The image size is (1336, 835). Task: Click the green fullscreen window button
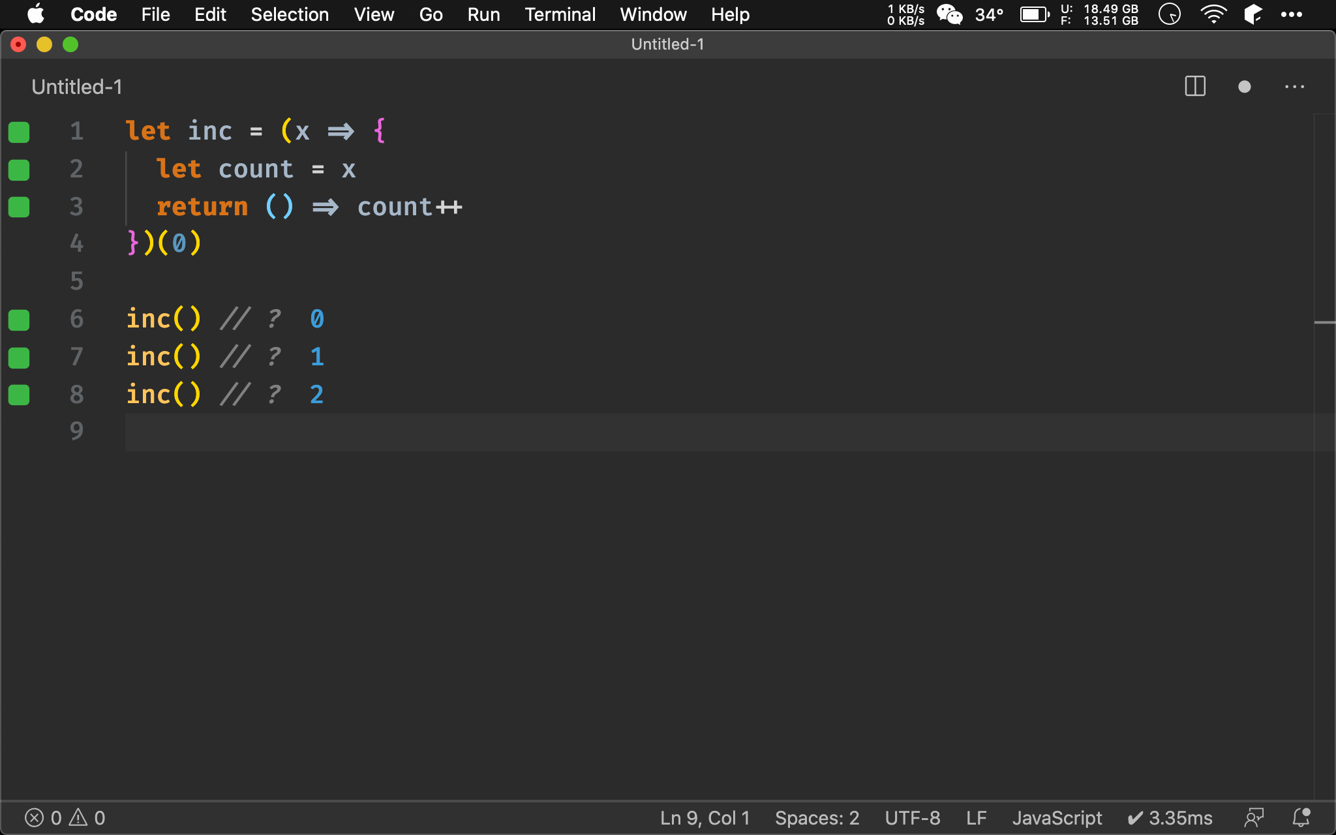70,44
